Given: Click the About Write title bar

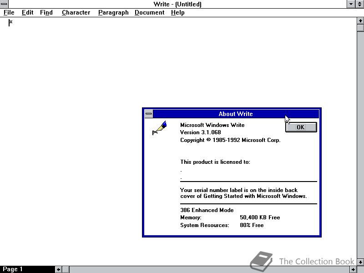Looking at the screenshot, I should 236,114.
